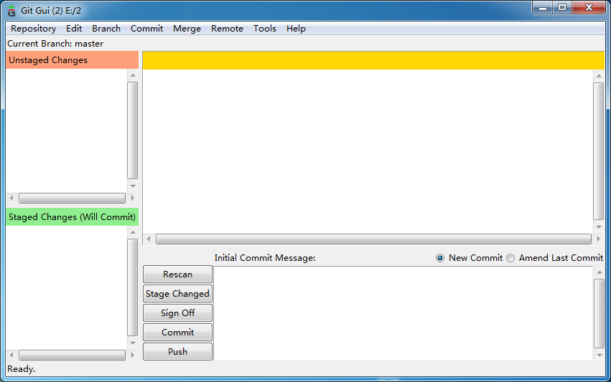Click the yellow diff header bar
This screenshot has height=382, width=611.
click(x=373, y=60)
